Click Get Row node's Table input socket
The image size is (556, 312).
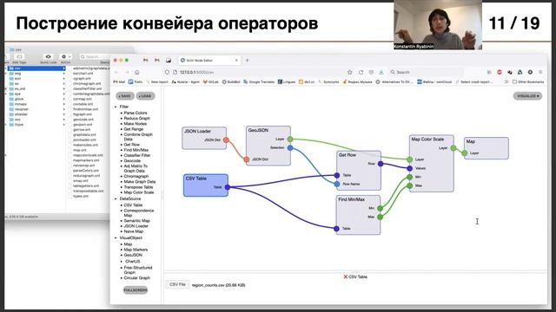click(x=337, y=175)
